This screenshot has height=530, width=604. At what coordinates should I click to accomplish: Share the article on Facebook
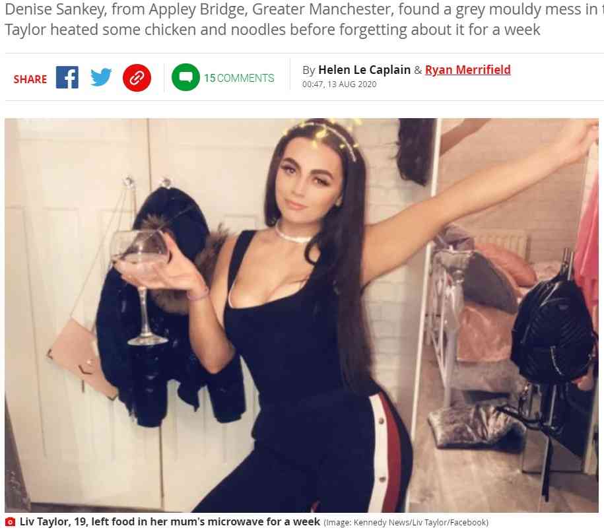67,77
